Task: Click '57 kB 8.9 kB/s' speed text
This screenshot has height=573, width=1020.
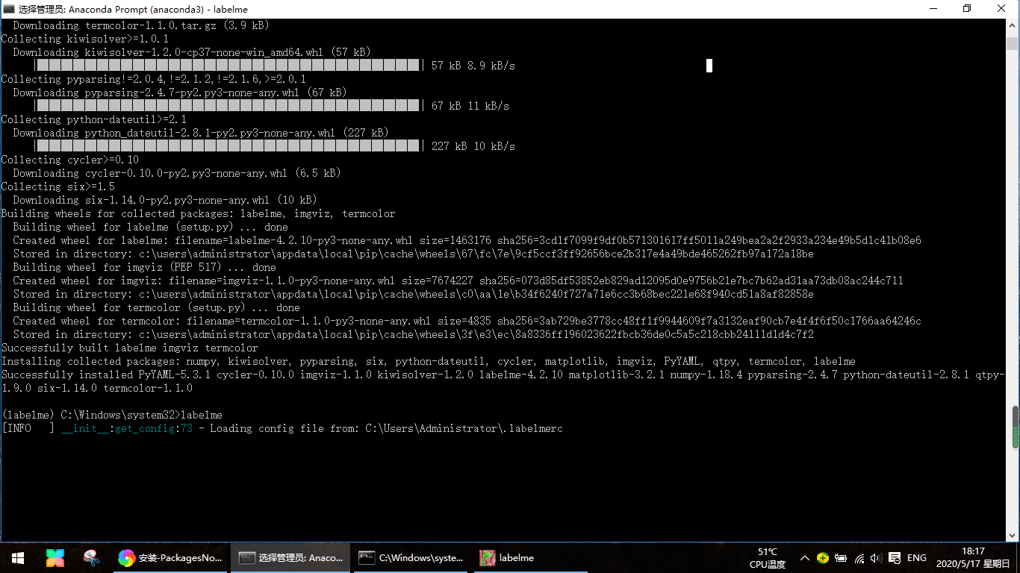Action: coord(473,66)
